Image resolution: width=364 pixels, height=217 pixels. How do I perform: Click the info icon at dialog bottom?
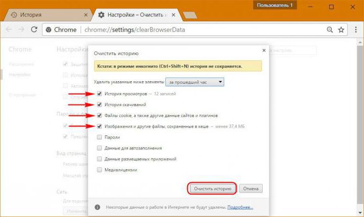[98, 207]
